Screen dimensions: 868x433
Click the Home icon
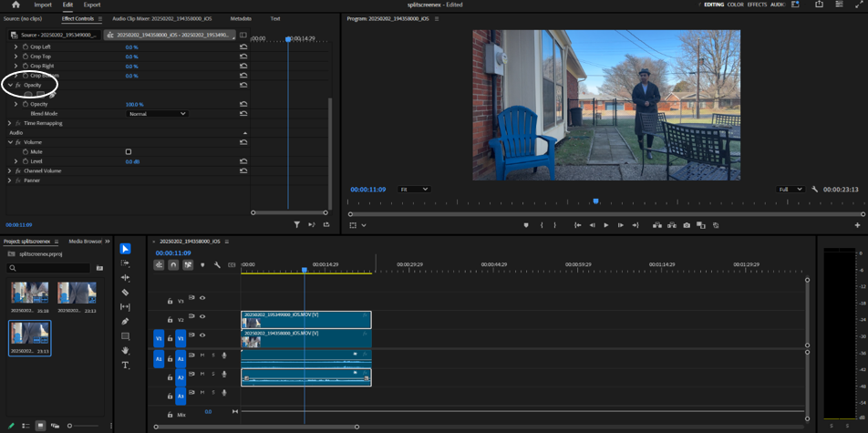pyautogui.click(x=15, y=5)
